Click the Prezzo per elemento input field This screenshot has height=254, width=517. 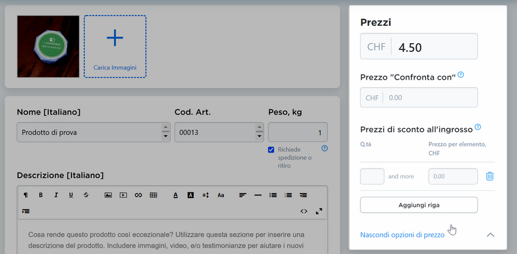(x=453, y=176)
